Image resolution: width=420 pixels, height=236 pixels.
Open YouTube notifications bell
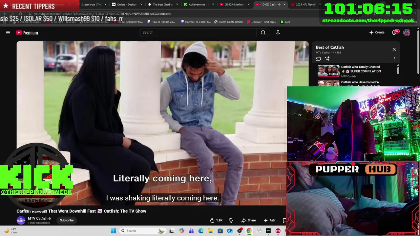(394, 32)
